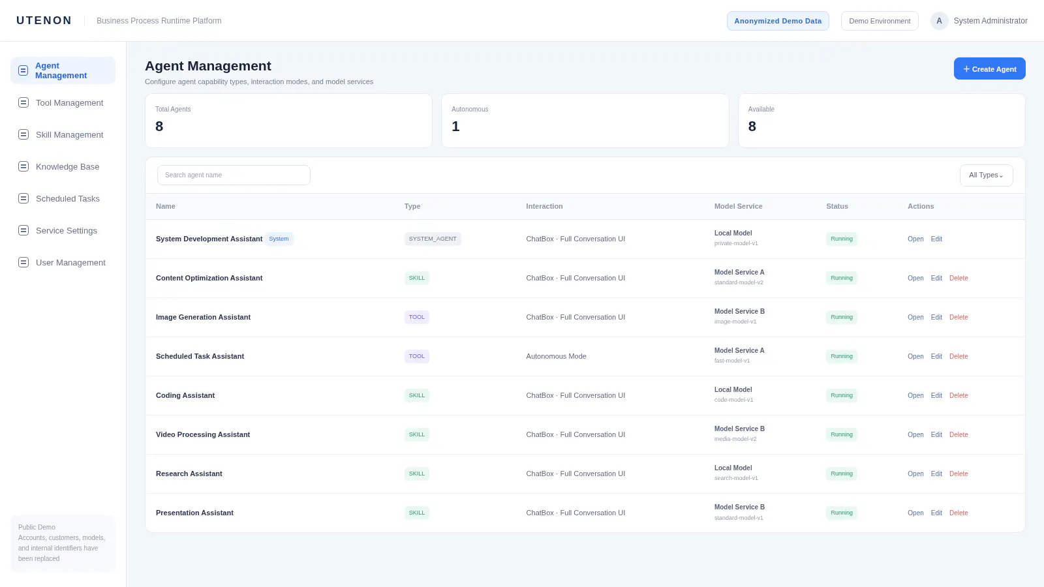This screenshot has width=1044, height=587.
Task: Click the Anonymized Demo Data badge
Action: pyautogui.click(x=778, y=21)
